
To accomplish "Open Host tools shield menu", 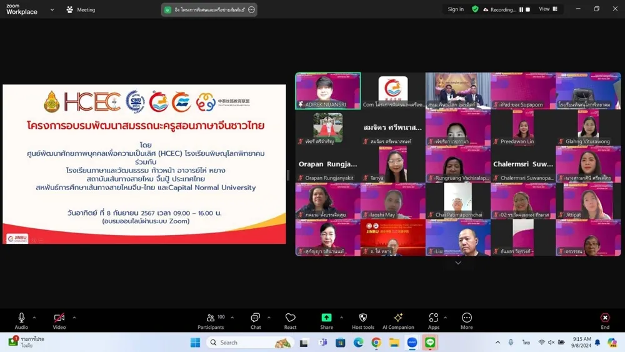I will (362, 321).
